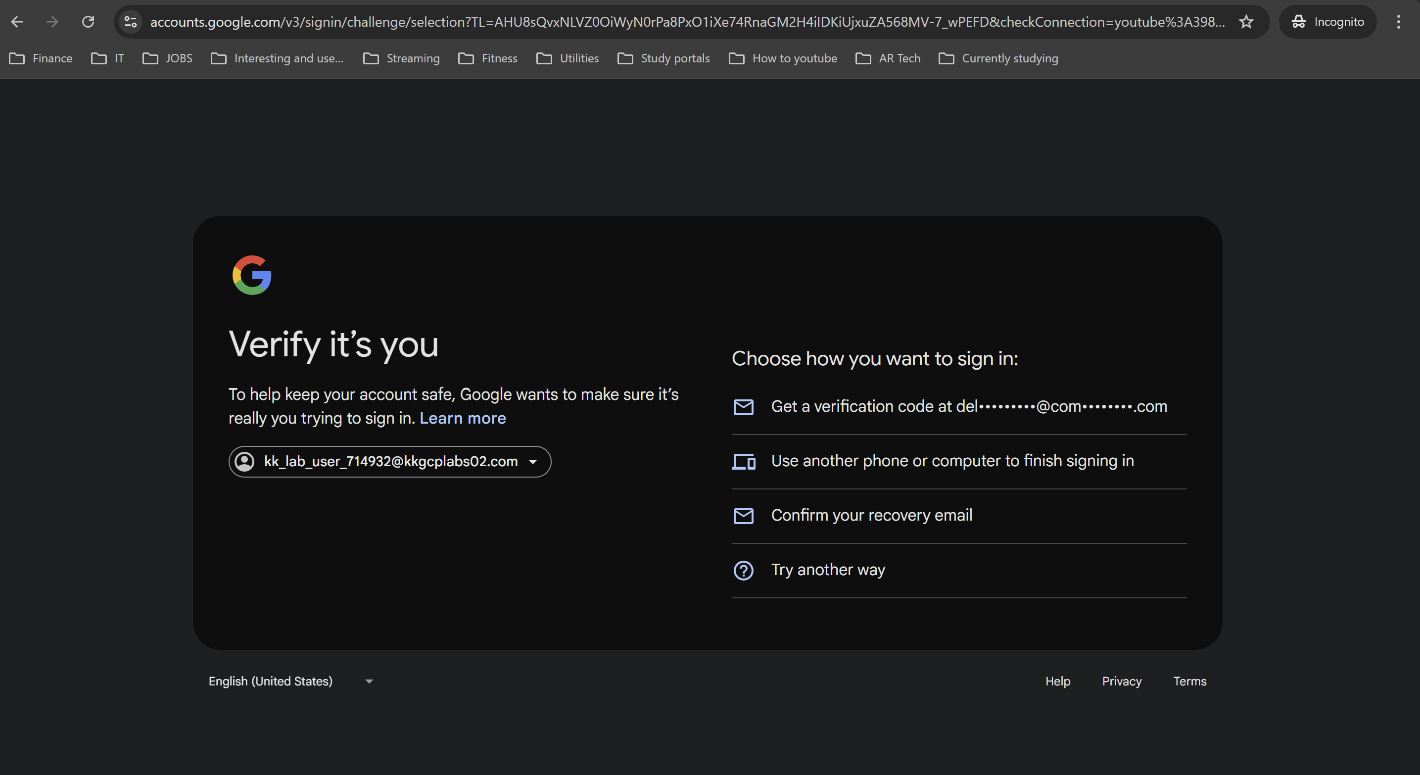Viewport: 1420px width, 775px height.
Task: Reload the page with refresh icon
Action: 88,22
